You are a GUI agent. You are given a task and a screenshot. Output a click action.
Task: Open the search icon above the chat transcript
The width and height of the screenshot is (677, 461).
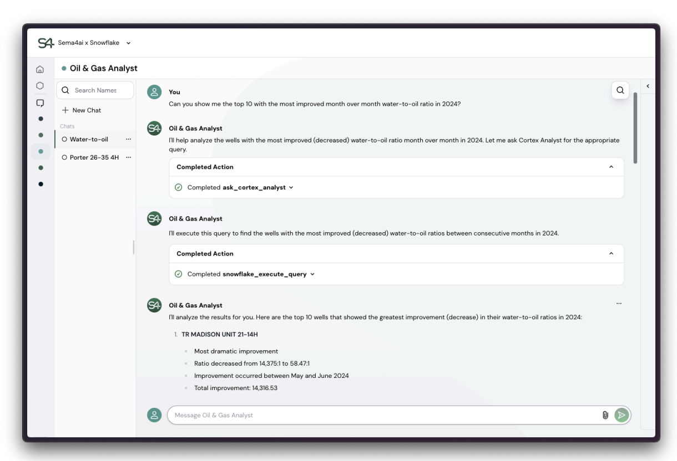(620, 90)
